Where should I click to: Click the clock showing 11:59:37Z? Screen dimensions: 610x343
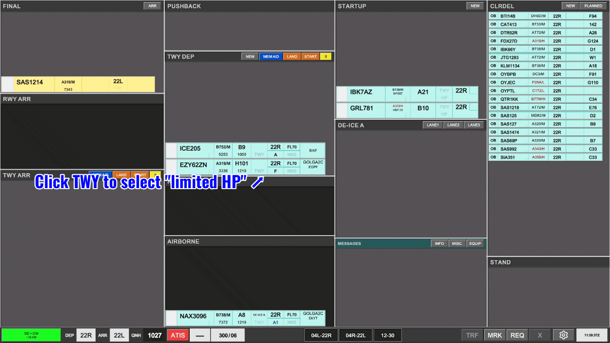[x=592, y=335]
